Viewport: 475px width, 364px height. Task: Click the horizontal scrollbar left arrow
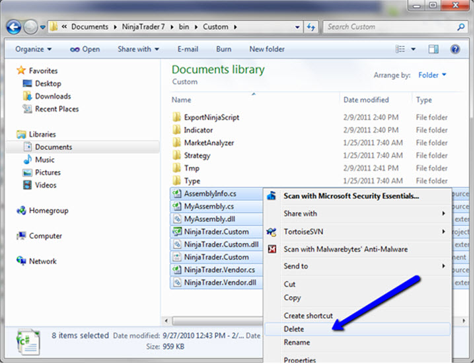166,320
